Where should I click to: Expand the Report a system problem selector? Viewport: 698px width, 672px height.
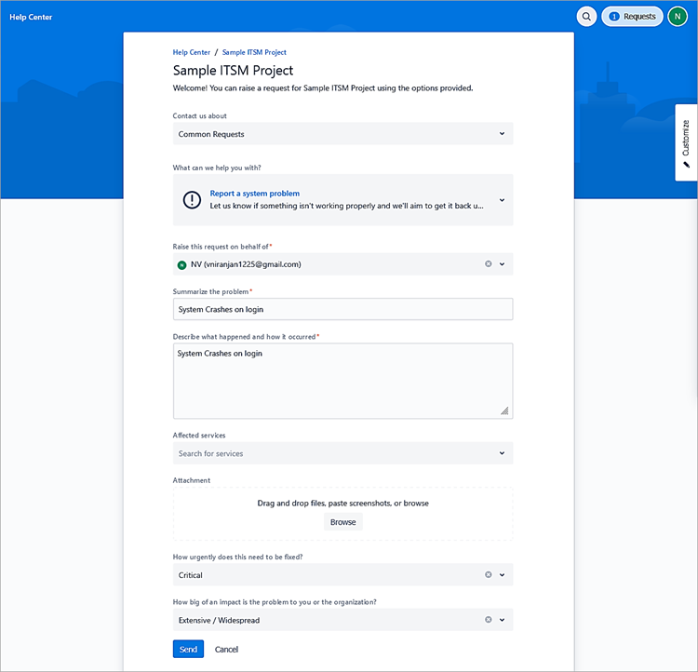click(502, 200)
